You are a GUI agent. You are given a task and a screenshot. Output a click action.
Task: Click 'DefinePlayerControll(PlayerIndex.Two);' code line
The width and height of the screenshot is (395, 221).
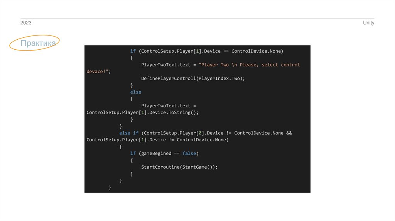(193, 79)
